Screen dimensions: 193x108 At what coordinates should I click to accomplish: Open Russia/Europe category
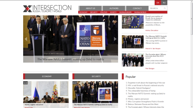click(x=125, y=12)
